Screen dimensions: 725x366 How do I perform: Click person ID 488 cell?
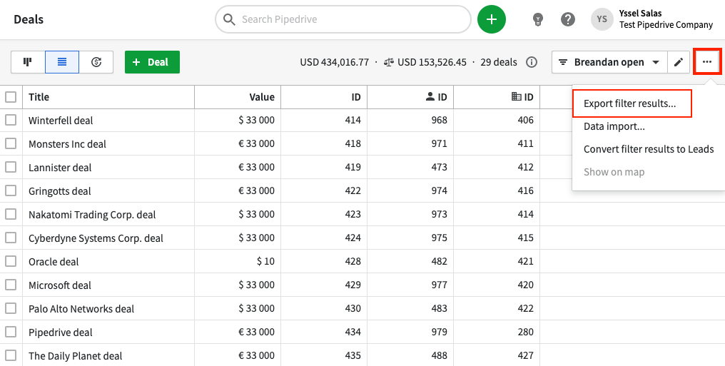tap(440, 356)
